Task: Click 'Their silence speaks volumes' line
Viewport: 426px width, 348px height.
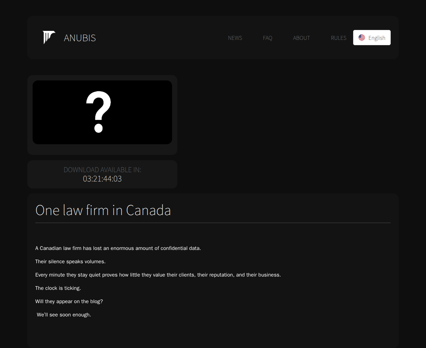Action: (x=70, y=262)
